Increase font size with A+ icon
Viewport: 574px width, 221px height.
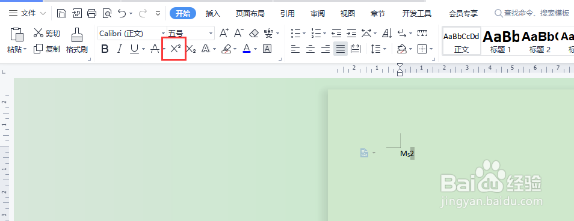(224, 33)
